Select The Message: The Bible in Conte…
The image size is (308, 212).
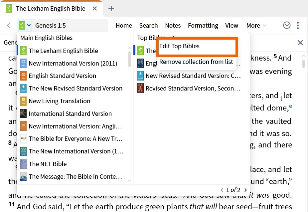(x=75, y=176)
